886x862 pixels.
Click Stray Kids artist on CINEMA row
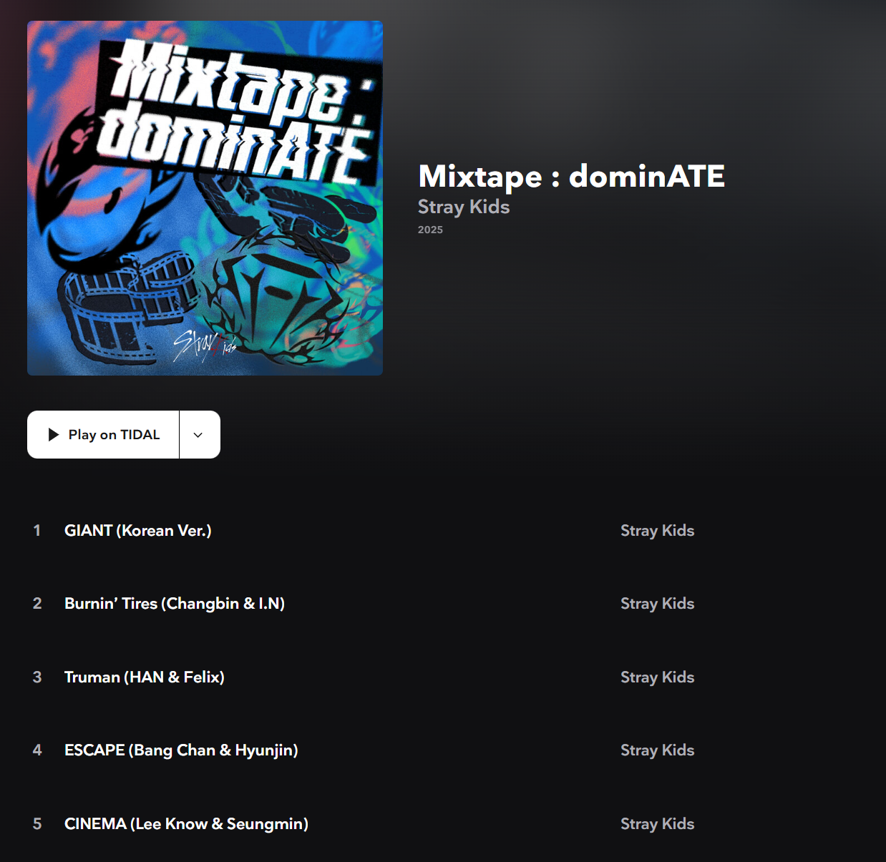657,824
